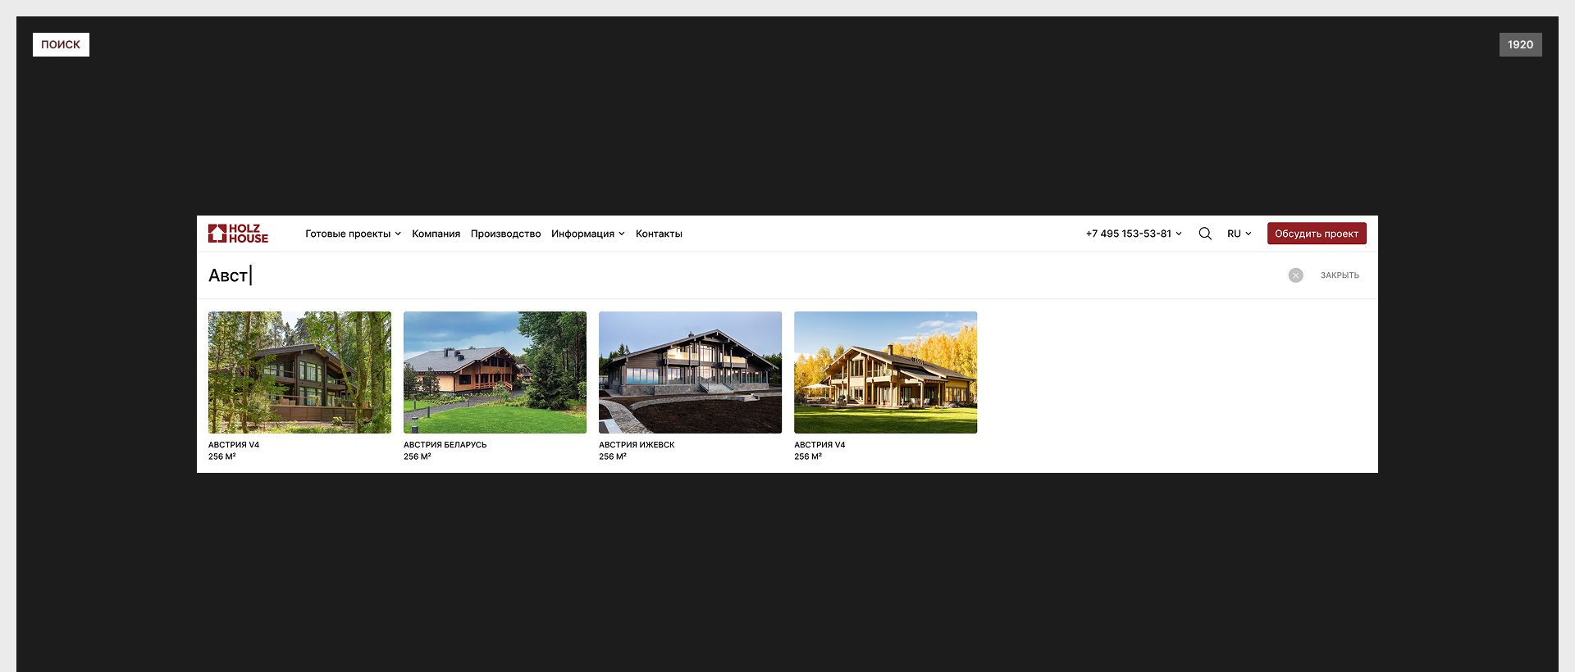The height and width of the screenshot is (672, 1575).
Task: Click the ПОИСК label at the top
Action: coord(61,44)
